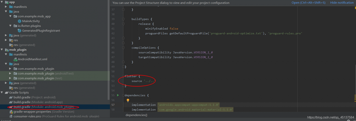The width and height of the screenshot is (356, 121).
Task: Click the package icon of io.flutter.plugins
Action: pos(15,26)
